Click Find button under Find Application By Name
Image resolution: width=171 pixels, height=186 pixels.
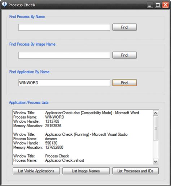click(x=124, y=83)
